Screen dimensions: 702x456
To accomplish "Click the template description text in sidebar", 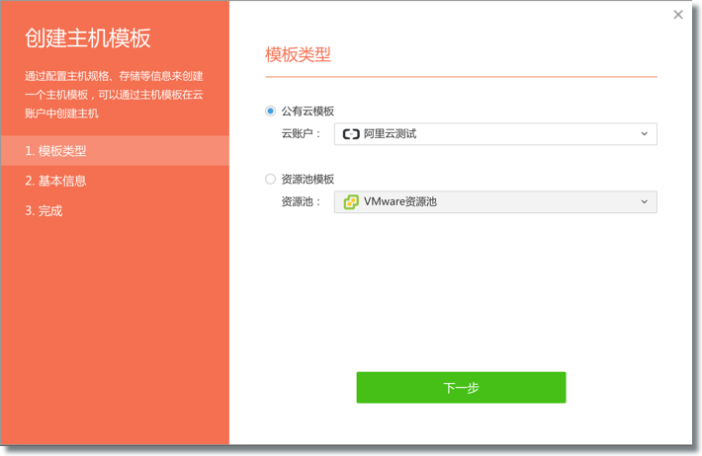I will click(x=114, y=95).
